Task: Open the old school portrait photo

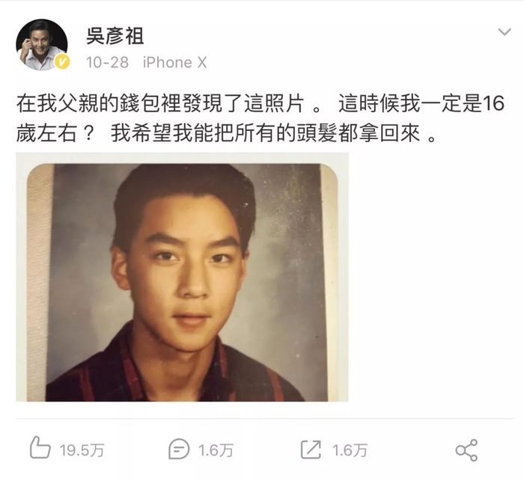Action: point(182,277)
